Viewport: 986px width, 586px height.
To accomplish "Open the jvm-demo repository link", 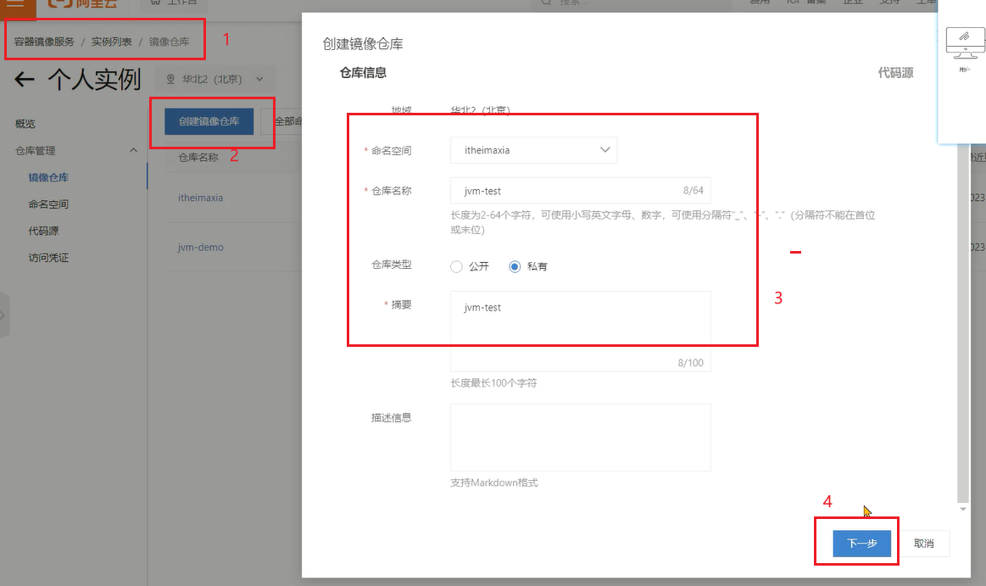I will (x=200, y=248).
